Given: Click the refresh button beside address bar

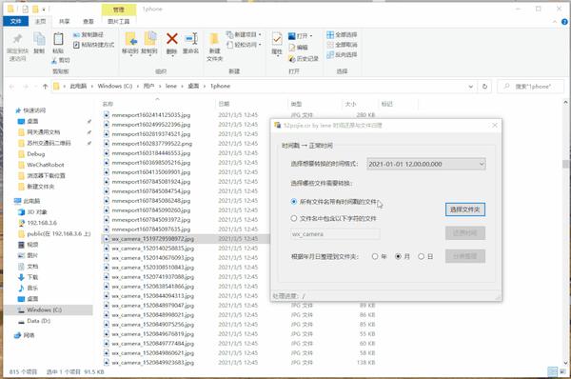Looking at the screenshot, I should [484, 87].
